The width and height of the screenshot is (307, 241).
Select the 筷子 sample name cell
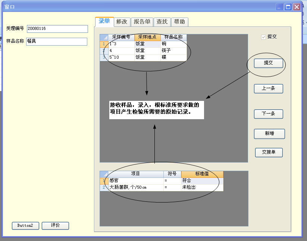(173, 50)
